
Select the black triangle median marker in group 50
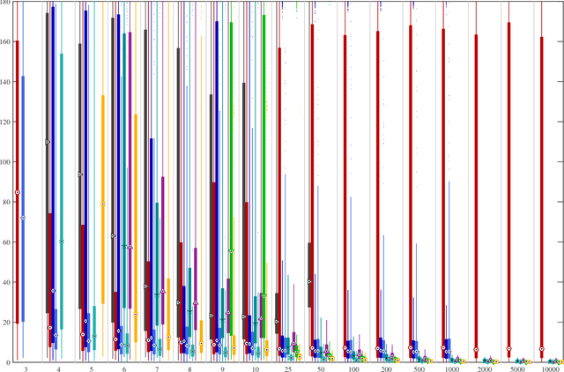click(309, 282)
